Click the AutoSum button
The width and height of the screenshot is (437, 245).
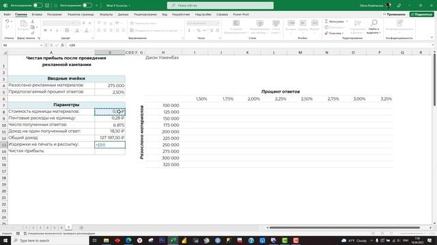[334, 21]
